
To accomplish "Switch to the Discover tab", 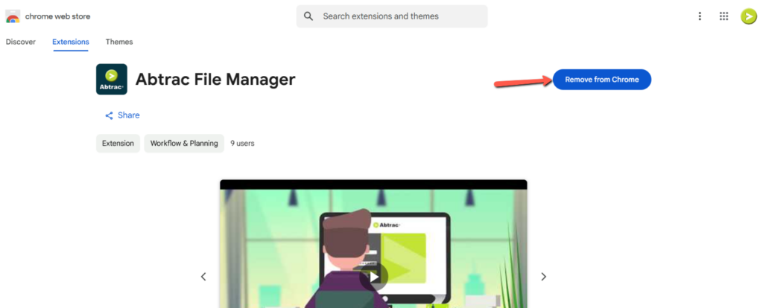I will (x=20, y=42).
